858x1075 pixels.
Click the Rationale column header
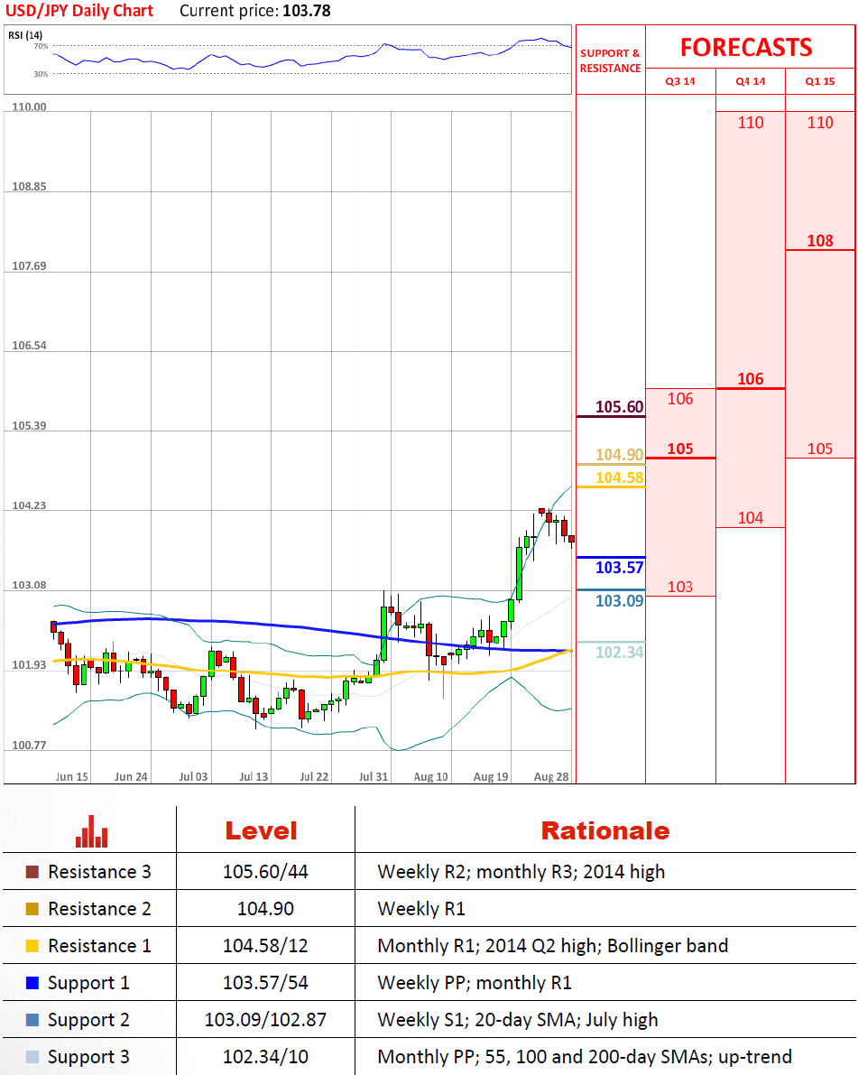tap(605, 831)
